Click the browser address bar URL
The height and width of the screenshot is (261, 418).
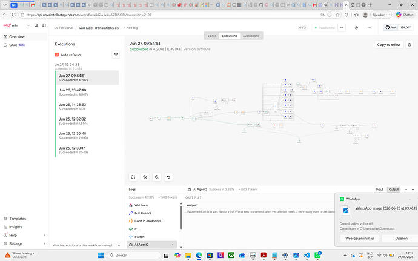point(89,15)
